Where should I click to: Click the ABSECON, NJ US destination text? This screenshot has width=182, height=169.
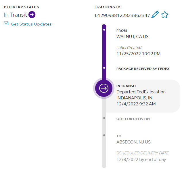click(133, 142)
